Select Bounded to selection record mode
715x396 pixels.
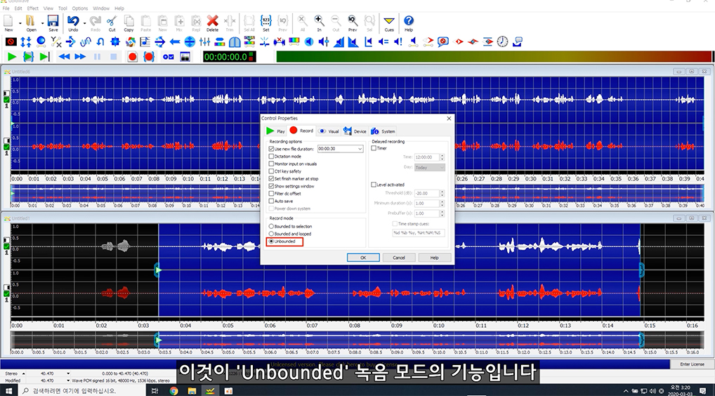coord(271,227)
